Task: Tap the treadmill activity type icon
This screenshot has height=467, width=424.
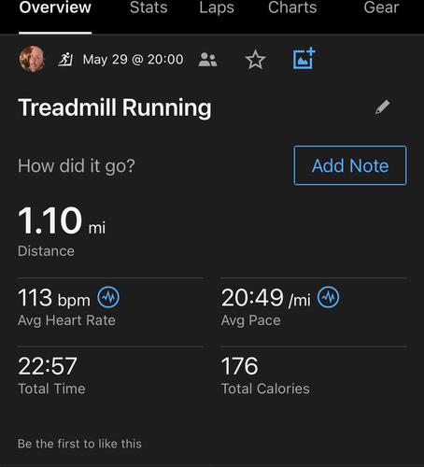Action: [65, 59]
